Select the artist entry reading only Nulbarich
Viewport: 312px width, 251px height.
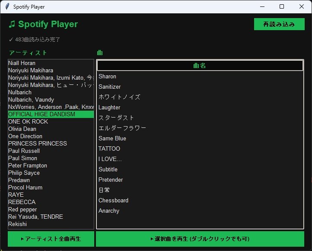pos(51,93)
